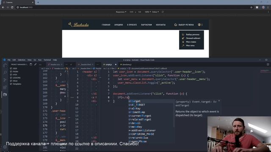Viewport: 271px width, 152px height.
Task: Open the VS Code Edit menu
Action: tap(14, 60)
